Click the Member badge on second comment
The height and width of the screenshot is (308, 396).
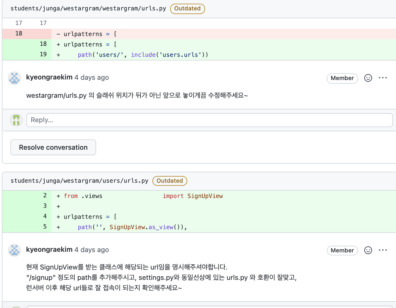pyautogui.click(x=342, y=251)
